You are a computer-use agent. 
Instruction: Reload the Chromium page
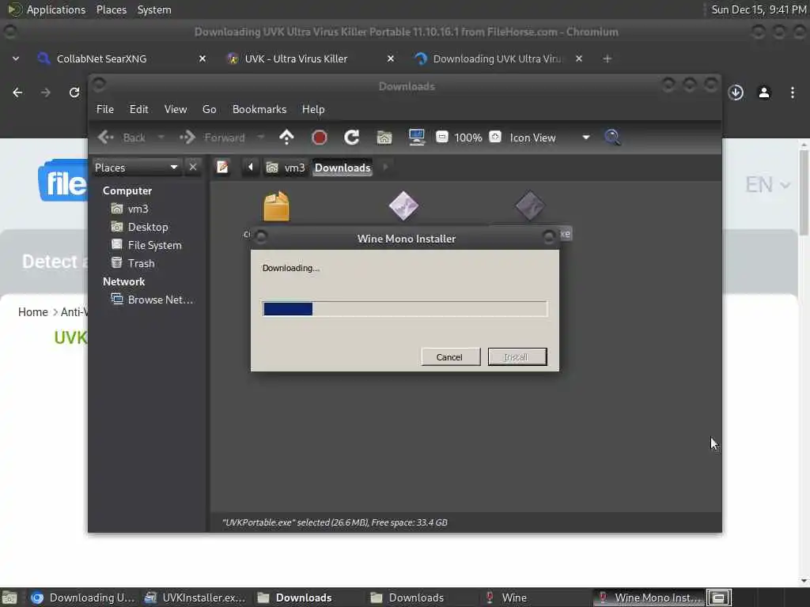[74, 92]
